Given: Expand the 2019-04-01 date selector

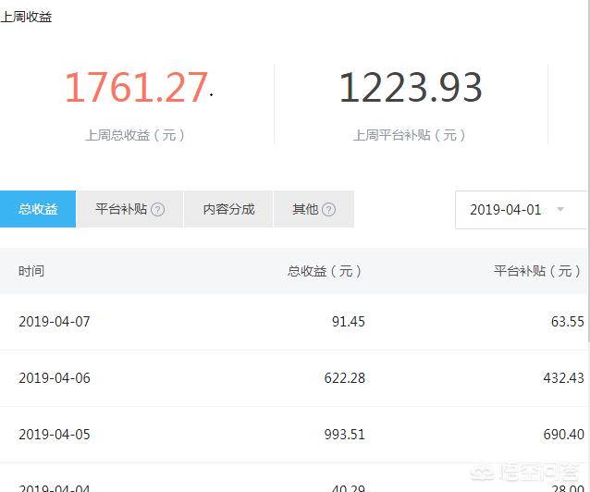Looking at the screenshot, I should point(522,210).
